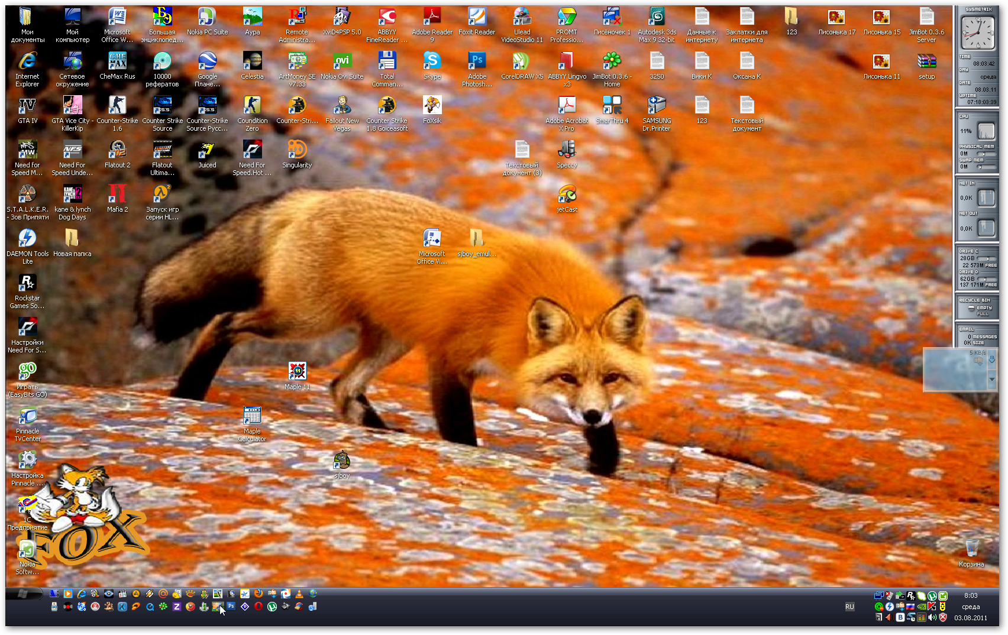Toggle the RU keyboard language indicator
Viewport: 1008px width, 635px height.
coord(849,607)
